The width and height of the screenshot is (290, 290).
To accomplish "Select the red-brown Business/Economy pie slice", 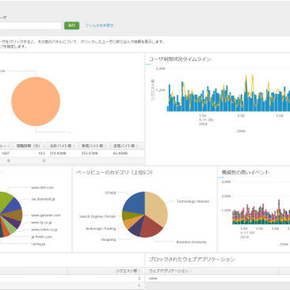I will coord(150,227).
